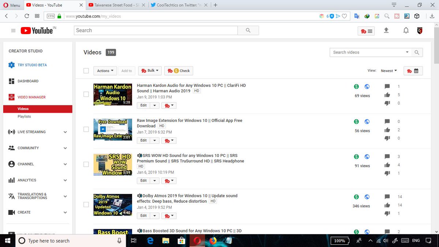Click the ad blocker shield icon
Screen dimensions: 439x247
click(332, 16)
